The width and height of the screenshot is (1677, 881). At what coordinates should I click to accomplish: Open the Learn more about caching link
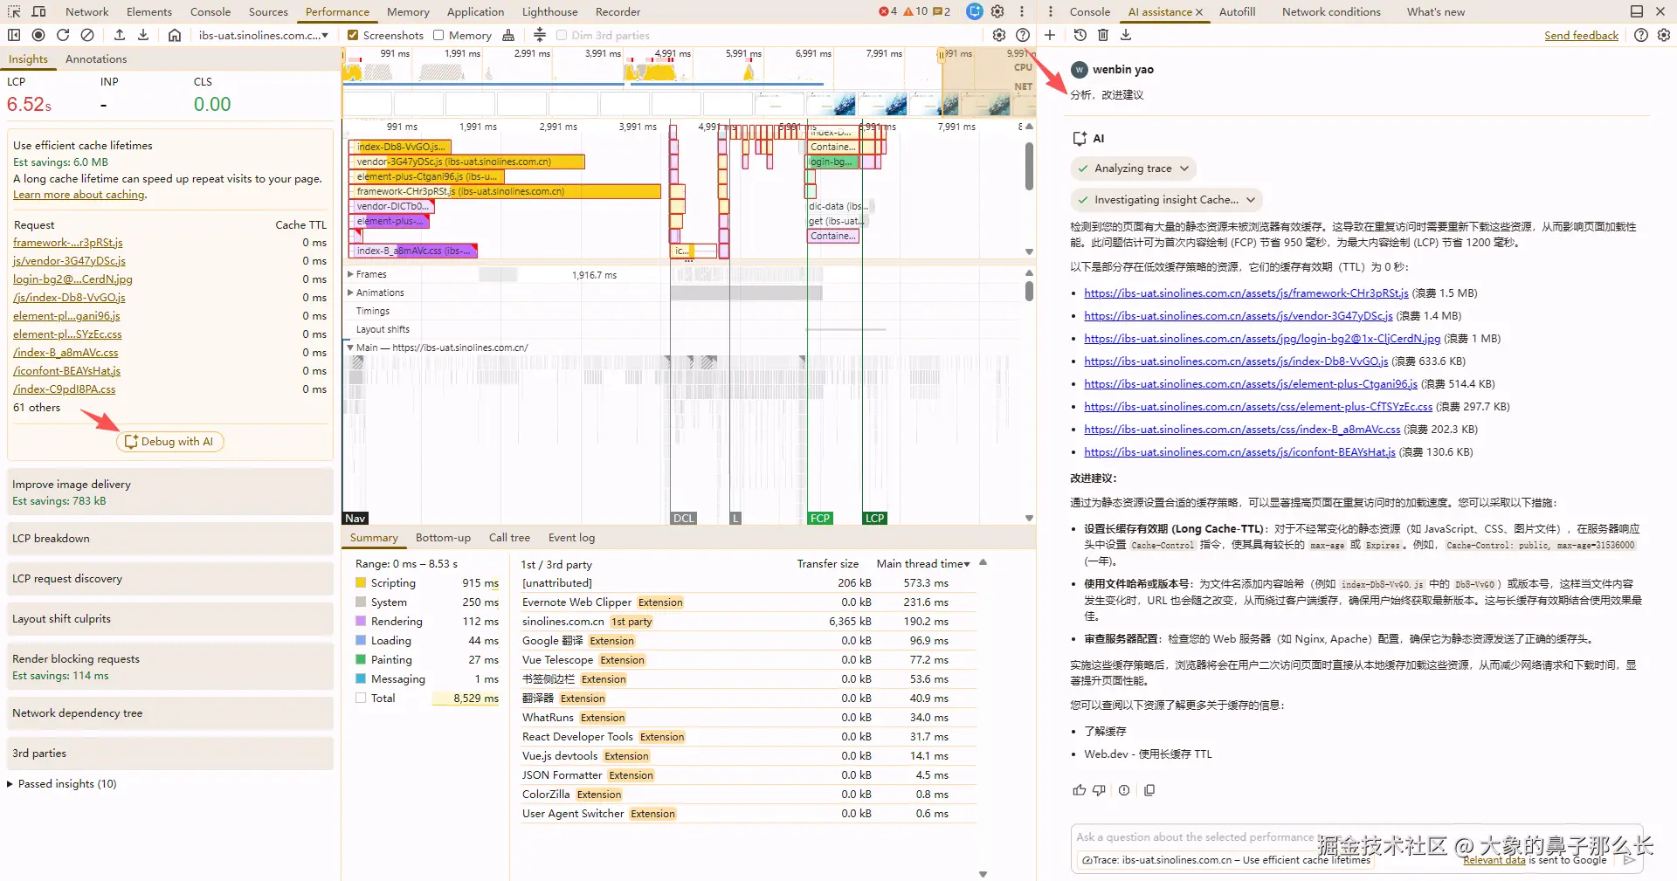79,195
